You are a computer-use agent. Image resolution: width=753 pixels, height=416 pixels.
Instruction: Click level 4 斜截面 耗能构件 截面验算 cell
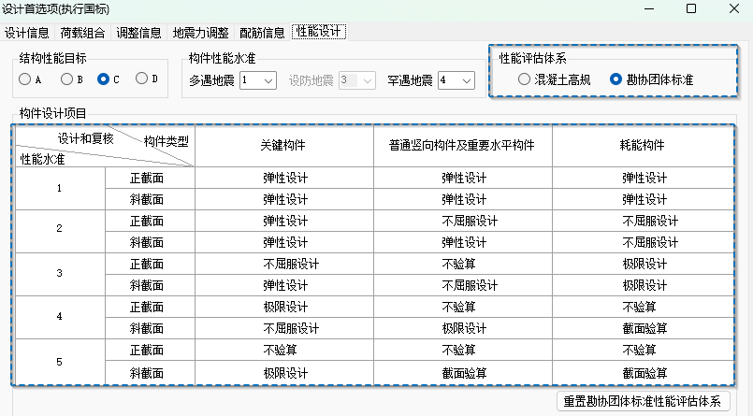[x=644, y=329]
